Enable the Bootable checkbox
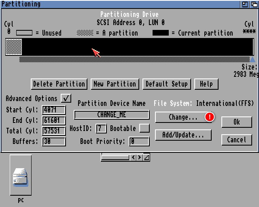259x207 pixels. tap(144, 129)
